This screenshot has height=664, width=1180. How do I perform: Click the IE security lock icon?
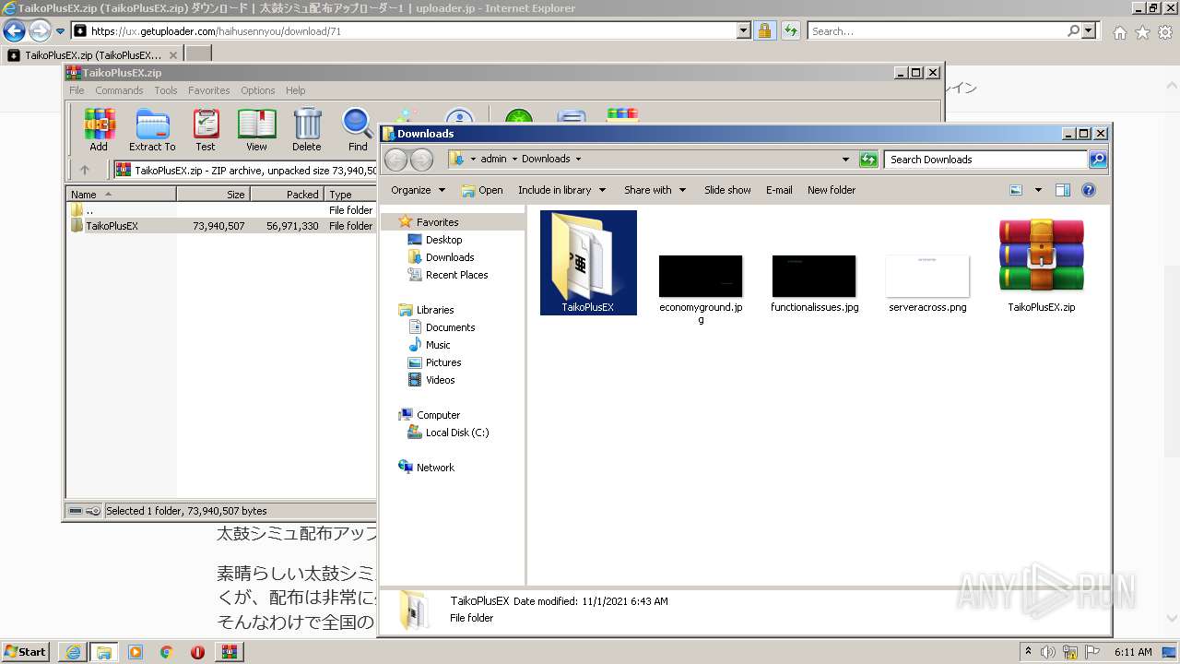point(764,30)
